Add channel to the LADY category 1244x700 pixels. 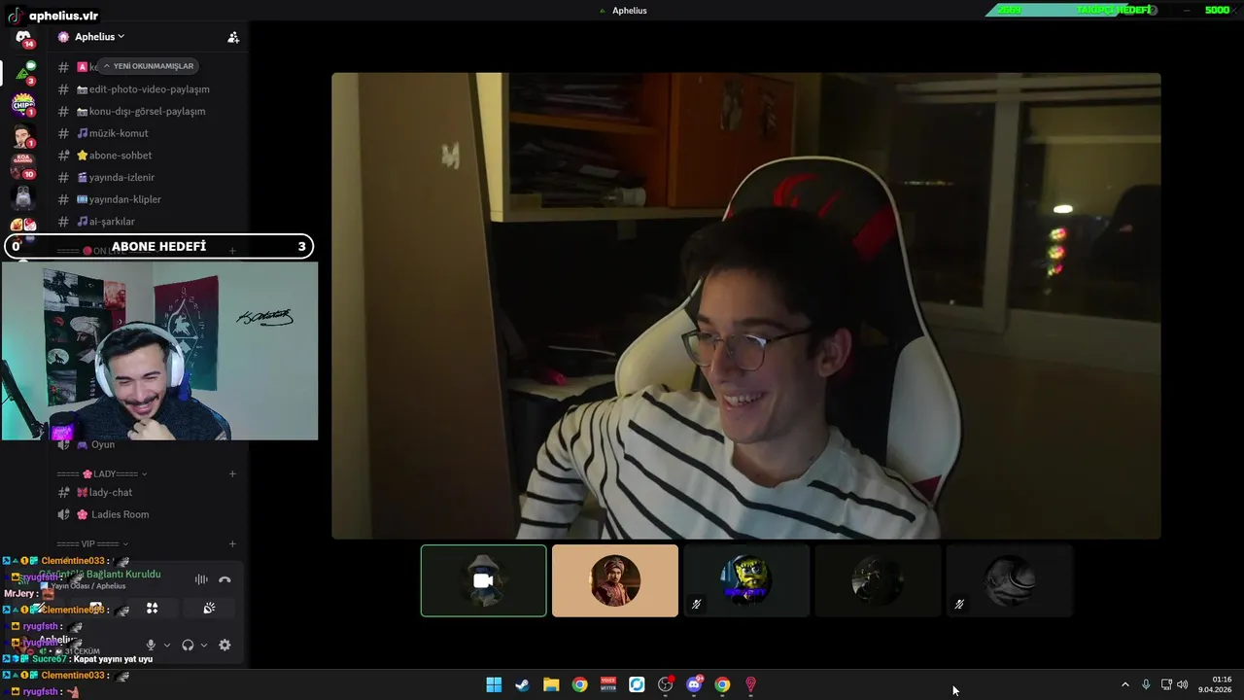[232, 474]
